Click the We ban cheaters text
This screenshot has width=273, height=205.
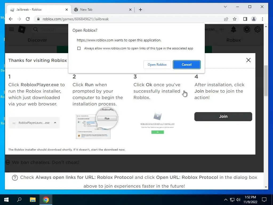(x=45, y=163)
